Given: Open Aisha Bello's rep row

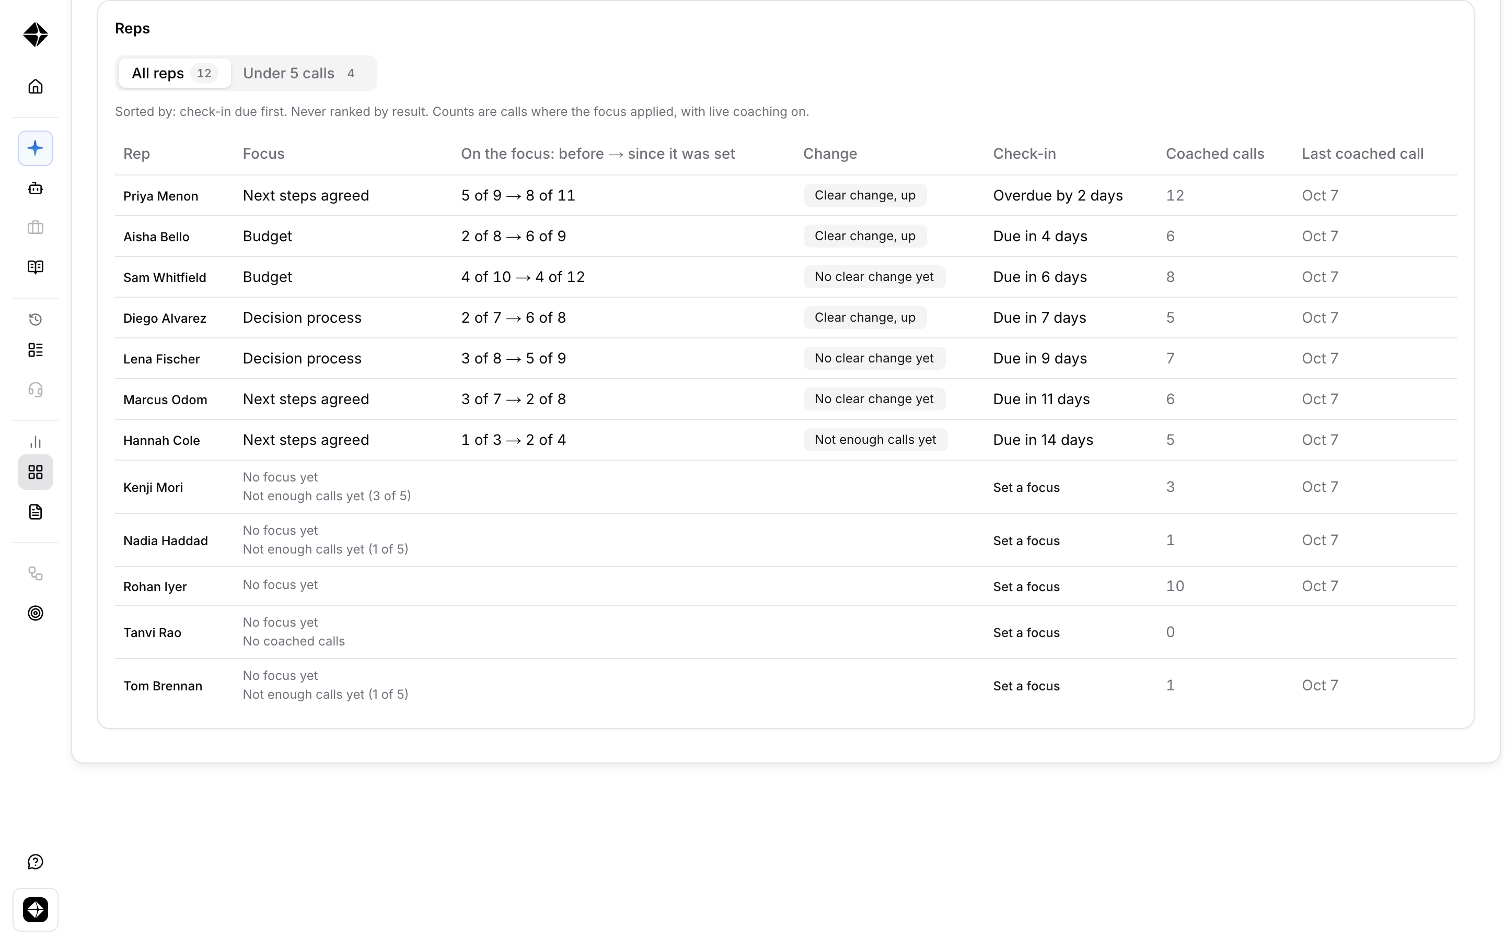Looking at the screenshot, I should [785, 236].
